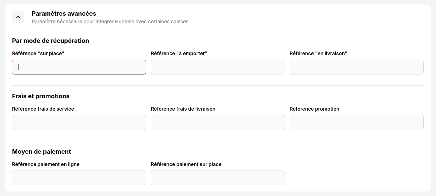Click the Référence paiement sur place label
This screenshot has width=436, height=196.
point(186,164)
